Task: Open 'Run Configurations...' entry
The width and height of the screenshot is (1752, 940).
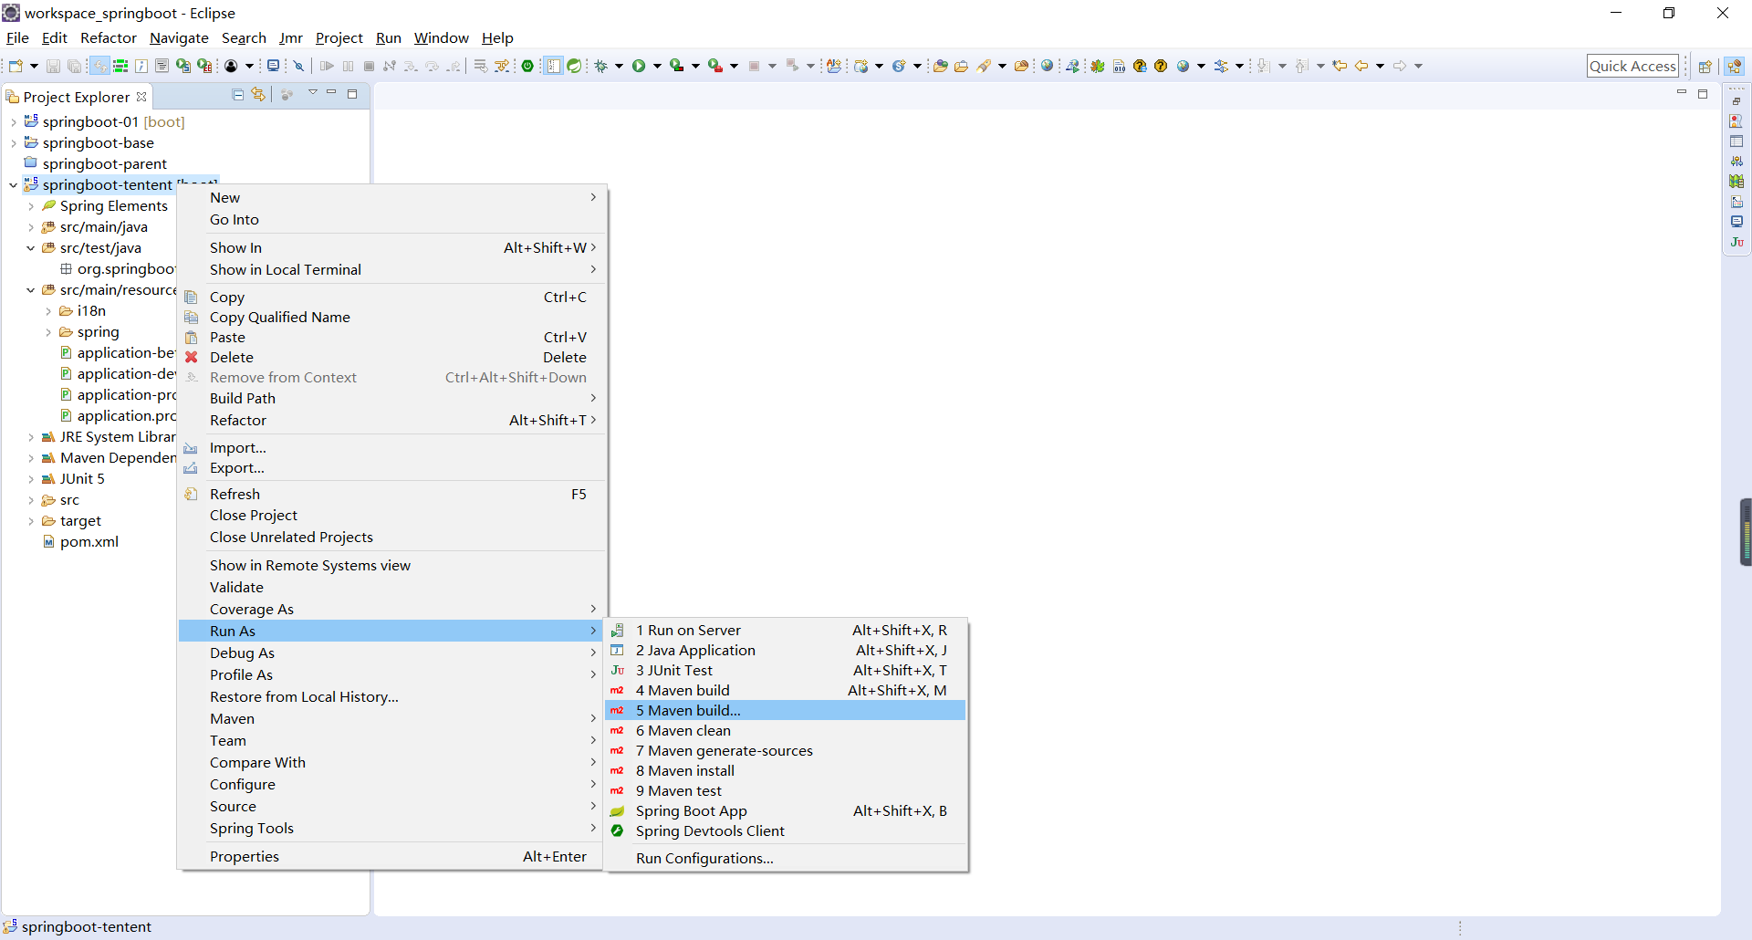Action: point(785,858)
